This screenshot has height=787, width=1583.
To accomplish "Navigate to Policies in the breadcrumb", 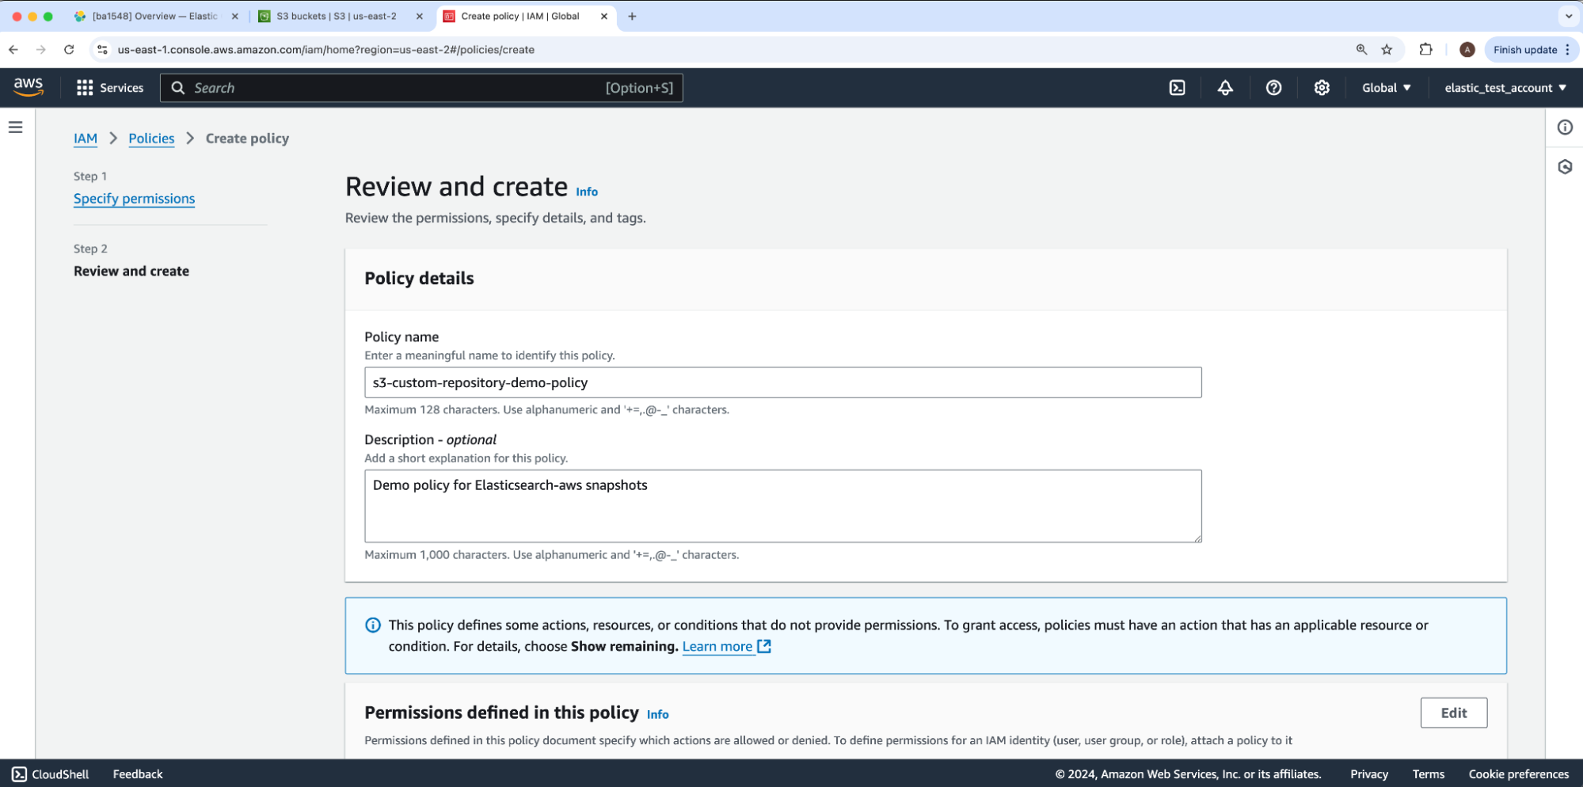I will click(x=151, y=139).
